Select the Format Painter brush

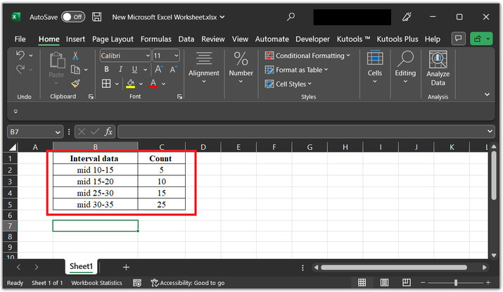[x=75, y=83]
